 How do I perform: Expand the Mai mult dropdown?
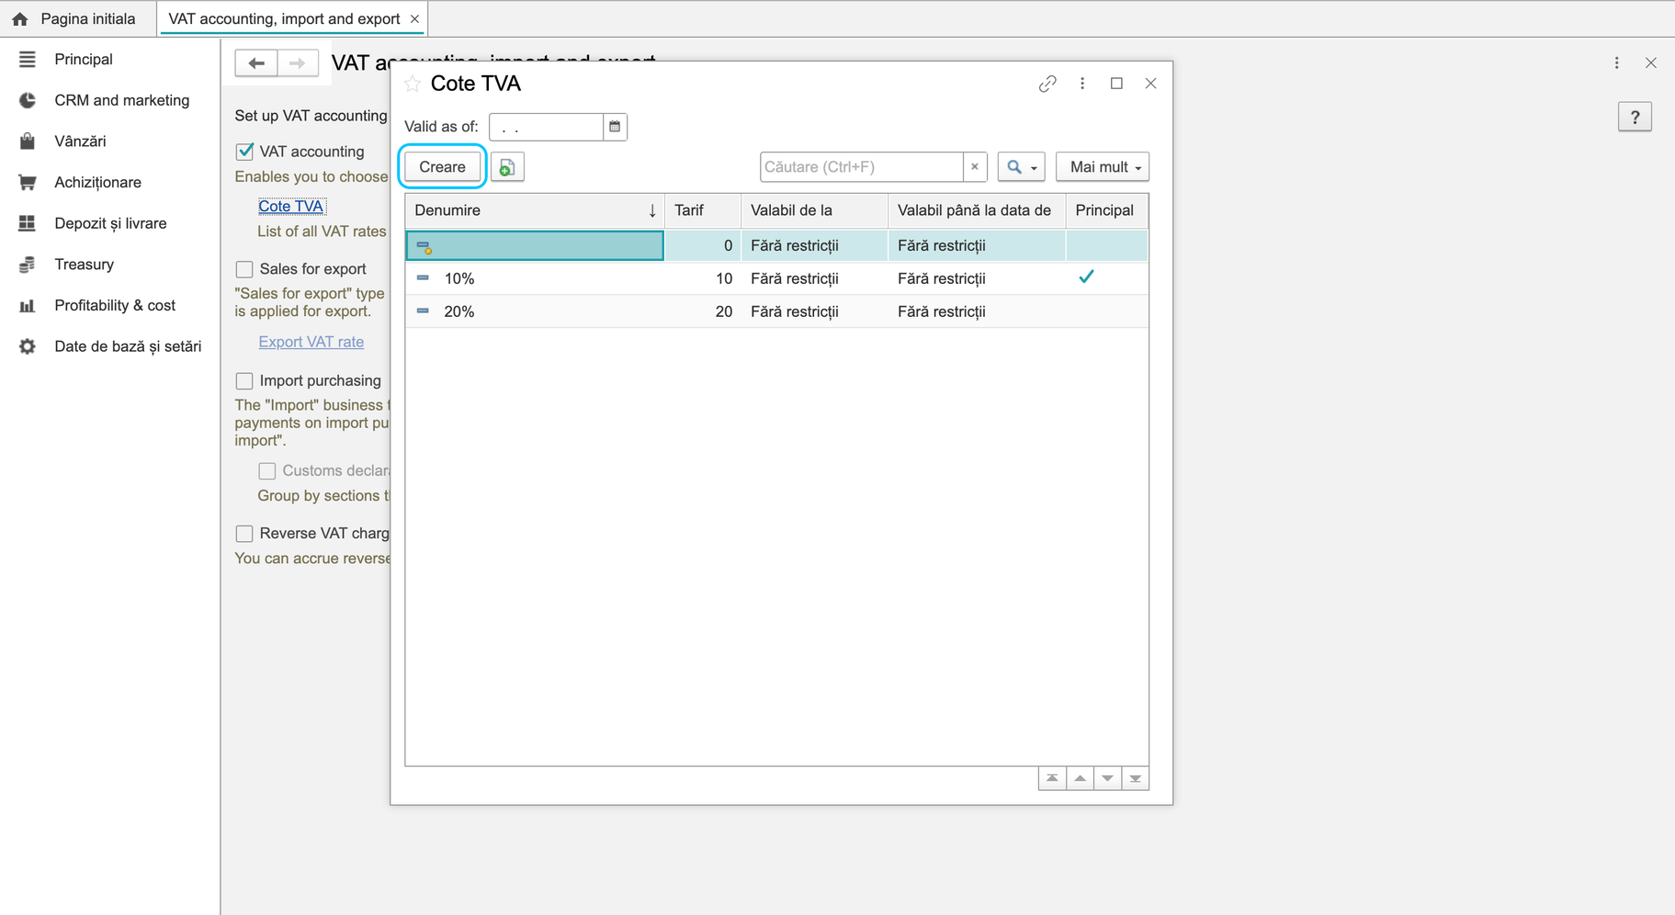(1103, 167)
